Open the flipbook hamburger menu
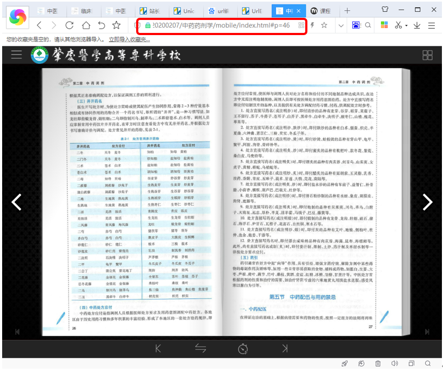443x374 pixels. tap(16, 55)
